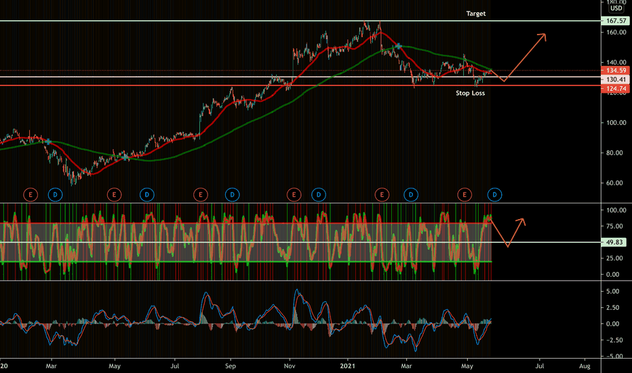Select the moving average crossover cross near May 2020
Image resolution: width=632 pixels, height=373 pixels.
click(125, 157)
